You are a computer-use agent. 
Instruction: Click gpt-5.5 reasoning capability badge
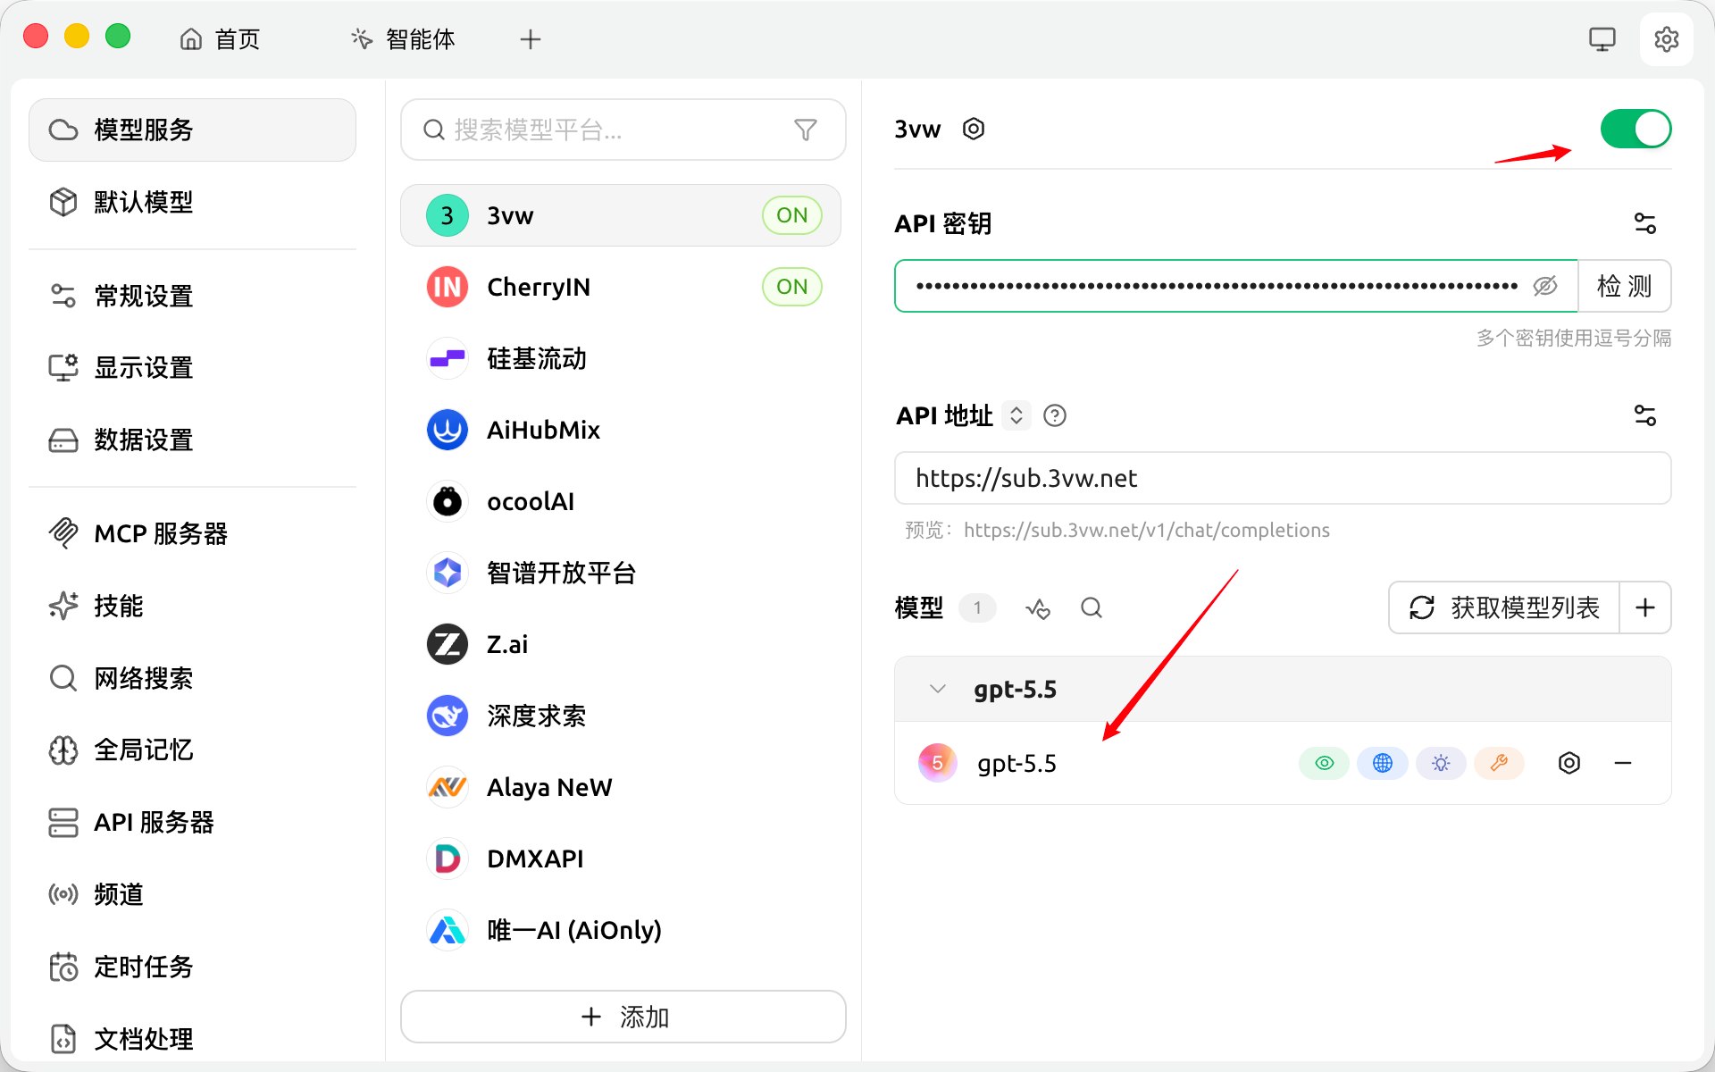[1440, 763]
